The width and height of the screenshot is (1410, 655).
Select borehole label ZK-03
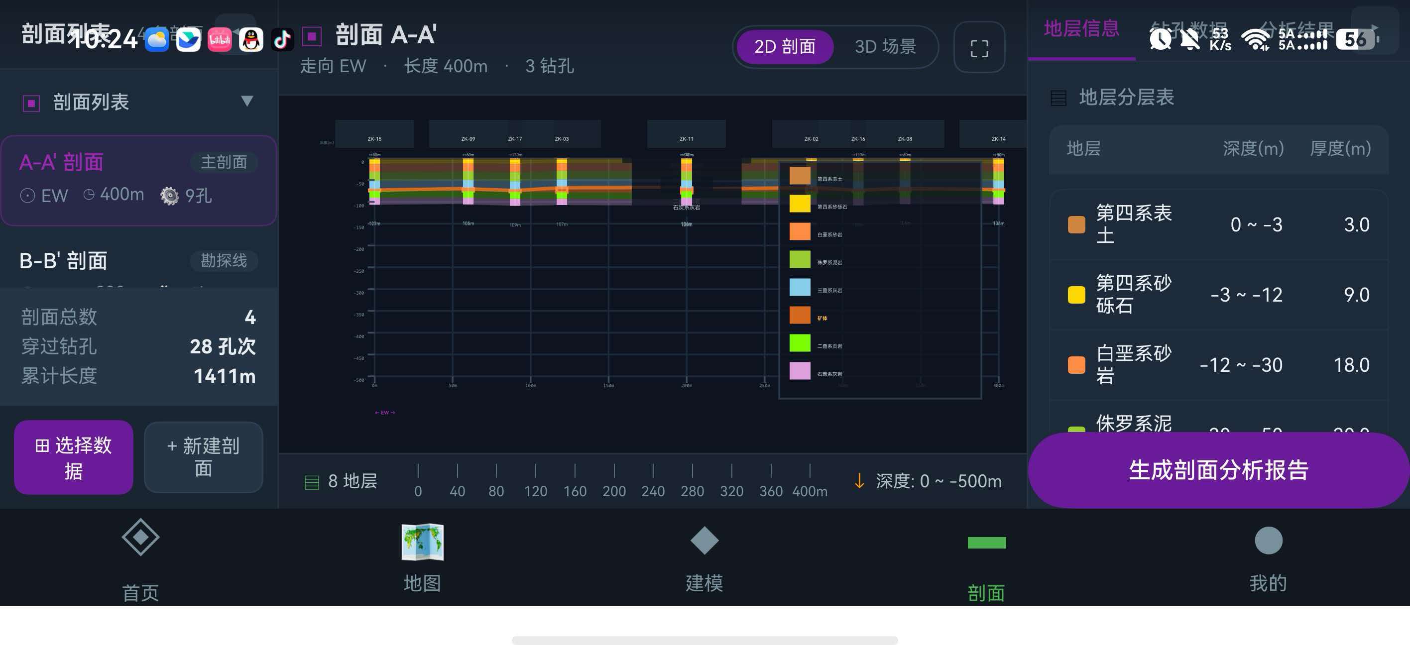pos(562,139)
